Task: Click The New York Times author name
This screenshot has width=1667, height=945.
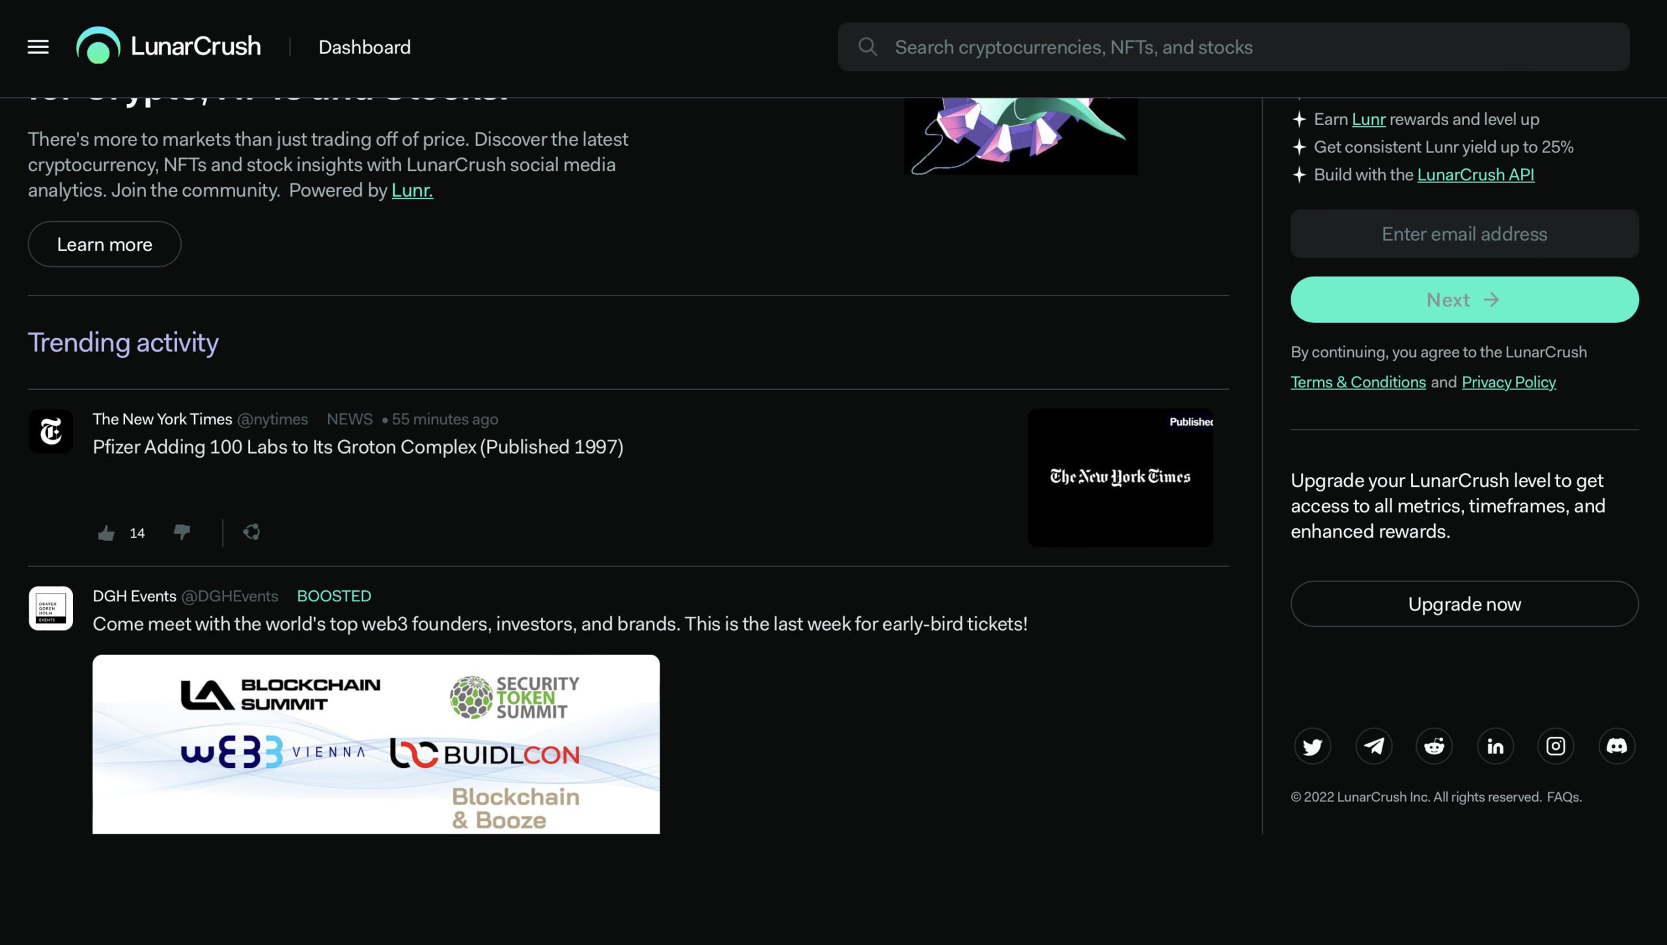Action: click(x=162, y=419)
